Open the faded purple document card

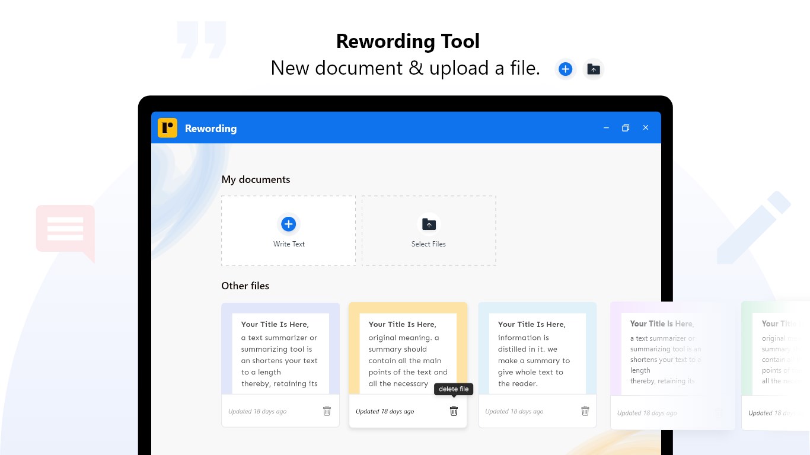tap(673, 366)
